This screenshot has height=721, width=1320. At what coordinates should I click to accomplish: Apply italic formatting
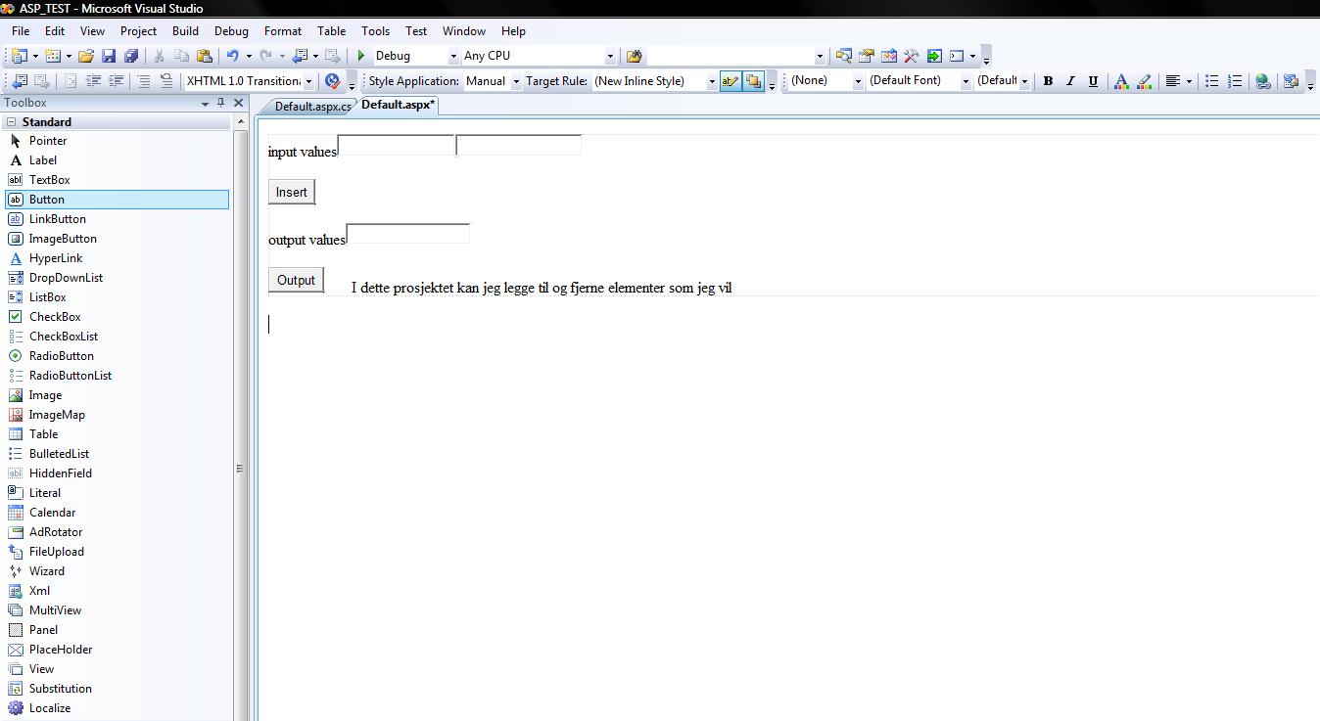click(1070, 81)
